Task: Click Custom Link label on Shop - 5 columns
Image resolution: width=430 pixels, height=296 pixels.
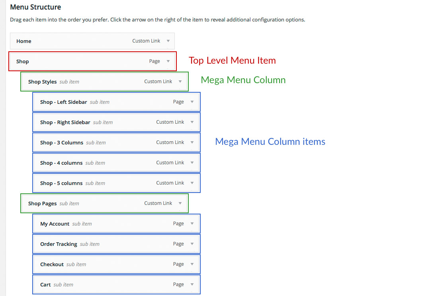Action: [x=170, y=183]
